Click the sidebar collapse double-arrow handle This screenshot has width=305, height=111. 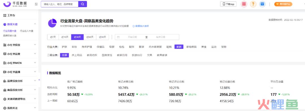(39, 80)
